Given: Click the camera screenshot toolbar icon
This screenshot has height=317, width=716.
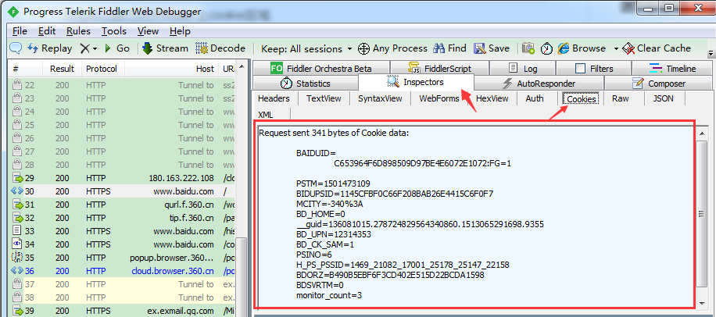Looking at the screenshot, I should 528,48.
